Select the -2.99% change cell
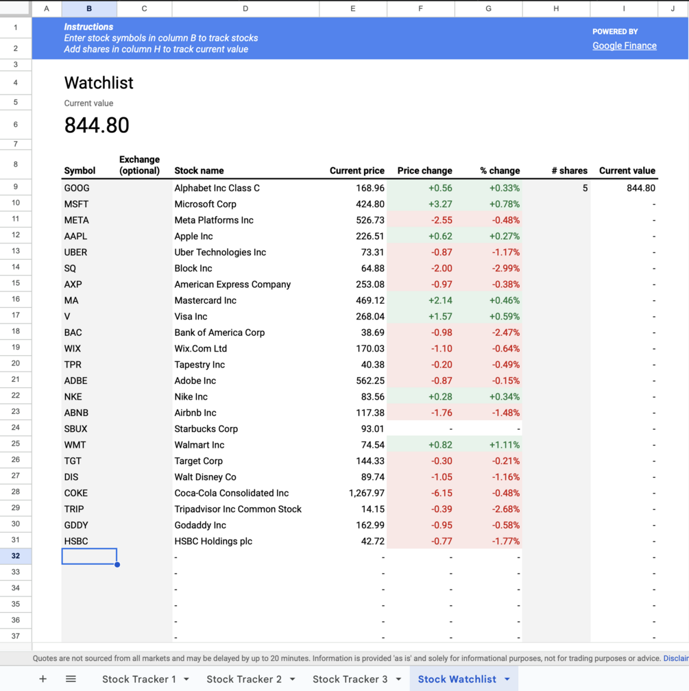Screen dimensions: 689x691 pyautogui.click(x=488, y=269)
